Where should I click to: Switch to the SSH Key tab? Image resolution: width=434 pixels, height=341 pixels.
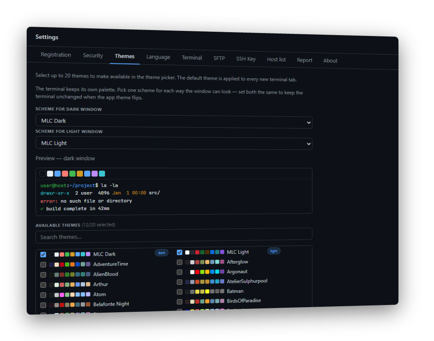[246, 59]
